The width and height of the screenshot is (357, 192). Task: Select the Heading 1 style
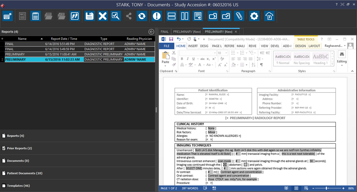coord(320,58)
